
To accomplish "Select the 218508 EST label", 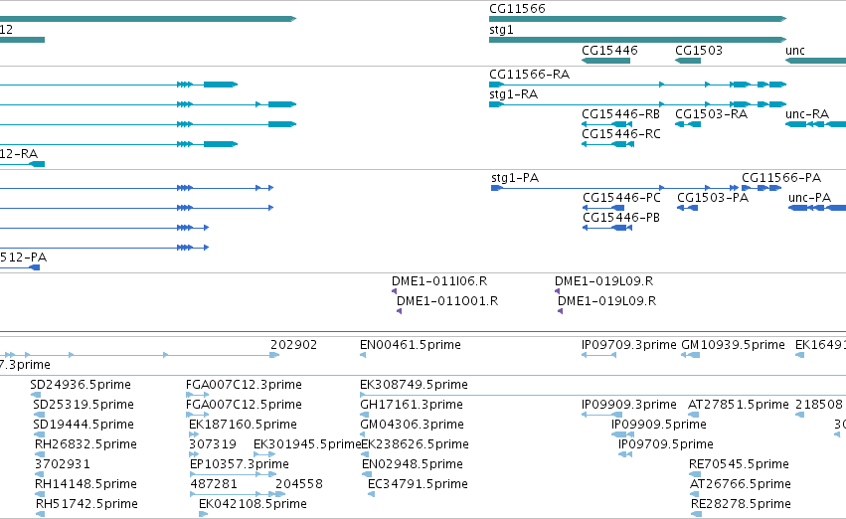I will pos(819,406).
